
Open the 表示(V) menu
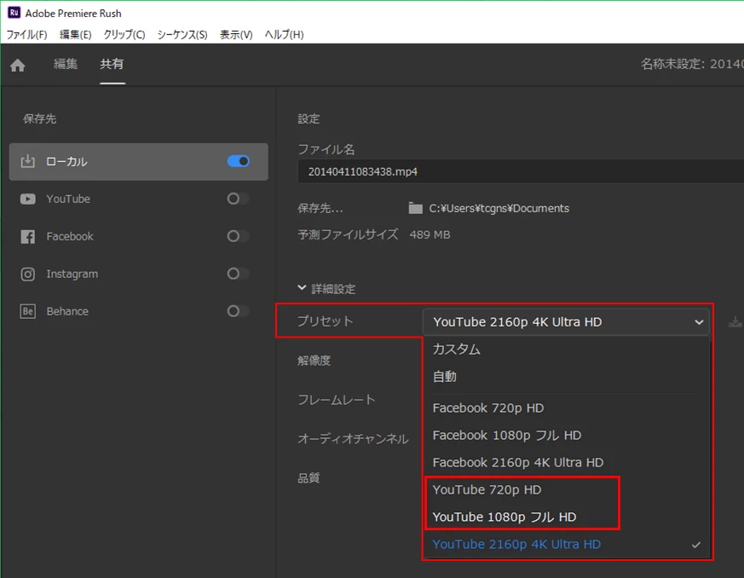point(236,35)
